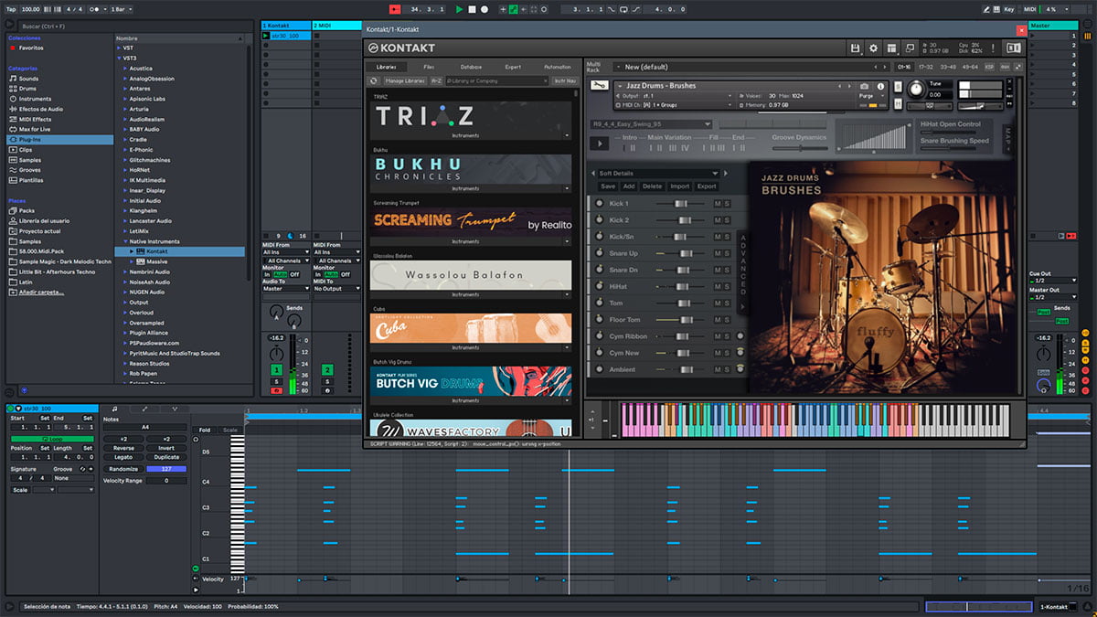The image size is (1097, 617).
Task: Select Instruments category in browser
Action: tap(35, 99)
